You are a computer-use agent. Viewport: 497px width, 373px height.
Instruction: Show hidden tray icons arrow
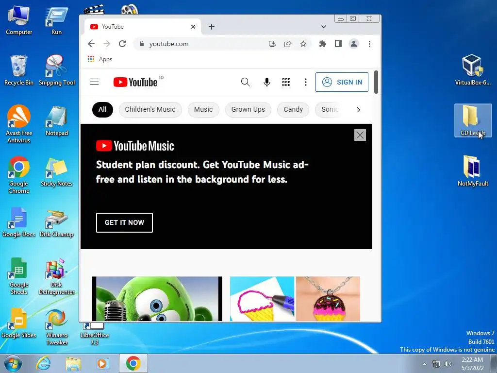pos(424,364)
